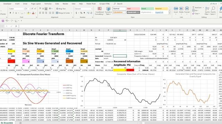This screenshot has width=222, height=124.
Task: Toggle align right
Action: [x=46, y=13]
